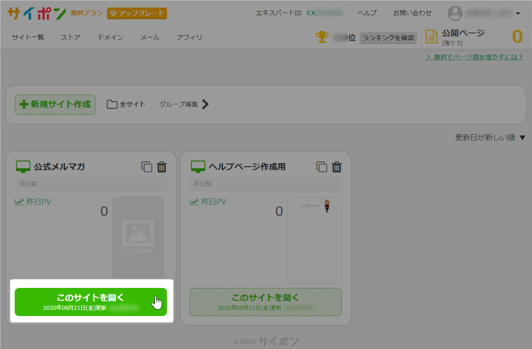Click the エキスパートID label
Viewport: 532px width, 349px height.
(x=278, y=13)
